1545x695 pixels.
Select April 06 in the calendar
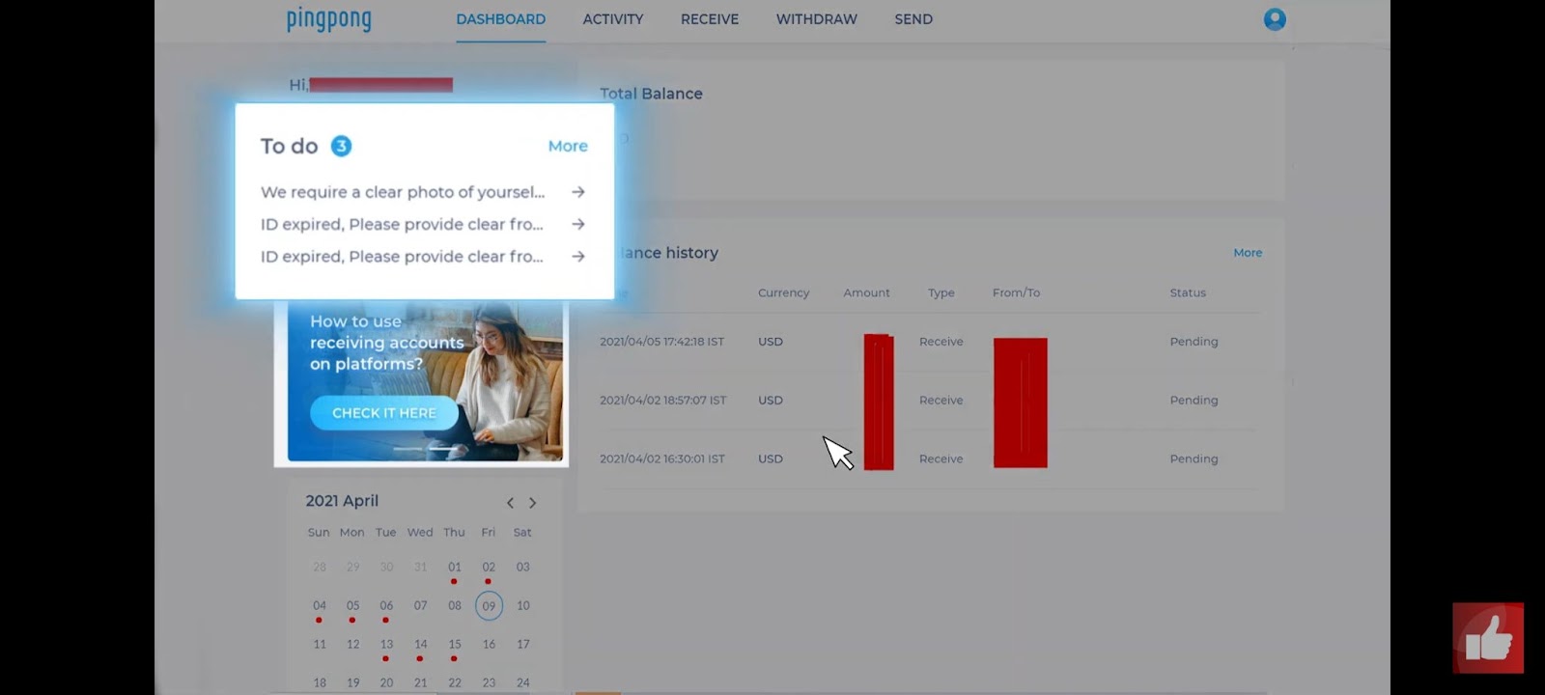tap(386, 606)
